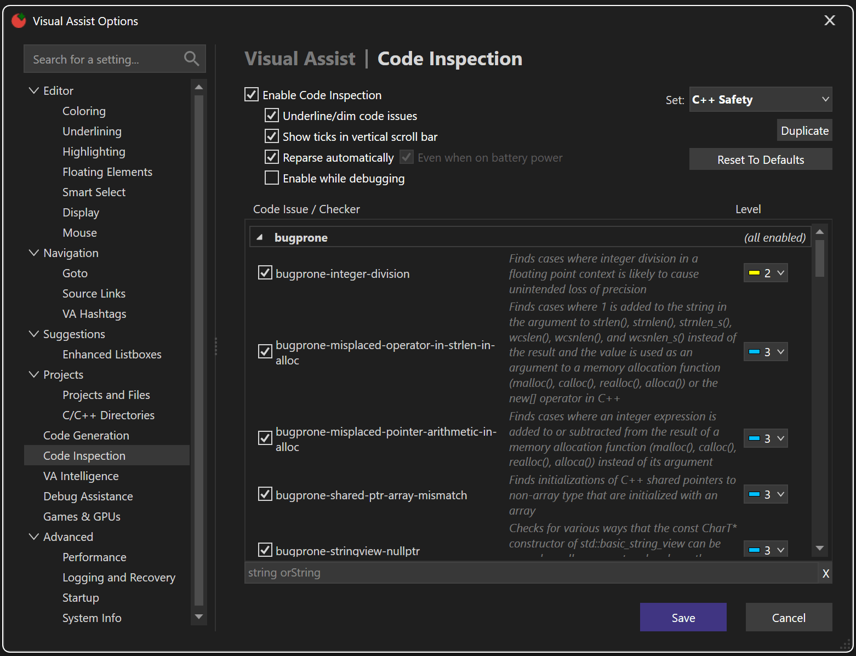Open C/C++ Directories settings
The width and height of the screenshot is (856, 656).
tap(109, 415)
